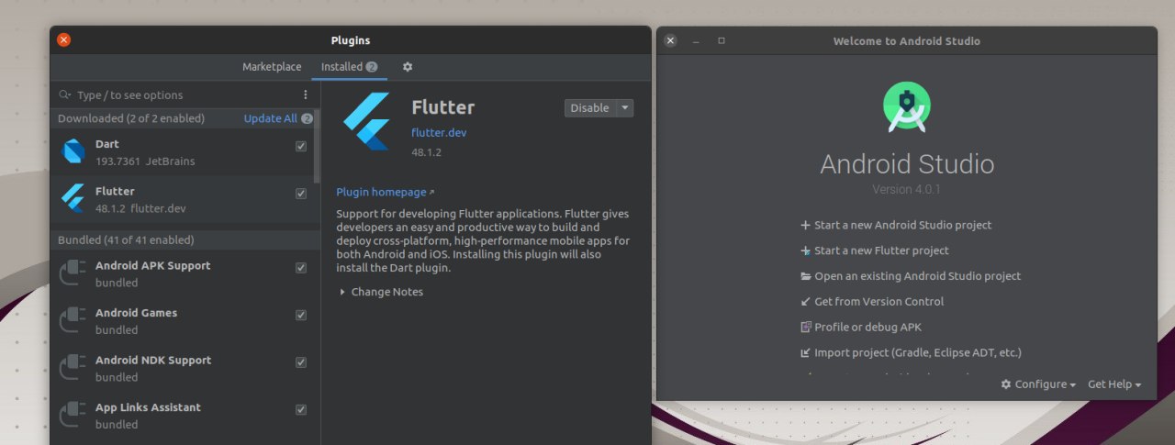Screen dimensions: 1175x445
Task: Switch to the Installed tab
Action: [349, 67]
